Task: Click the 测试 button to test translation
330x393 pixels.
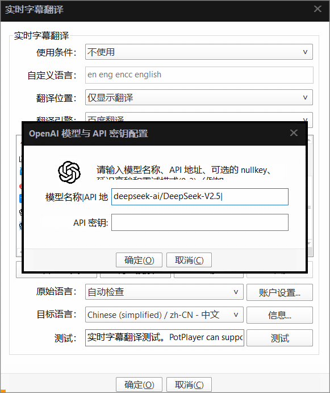Action: pos(279,338)
